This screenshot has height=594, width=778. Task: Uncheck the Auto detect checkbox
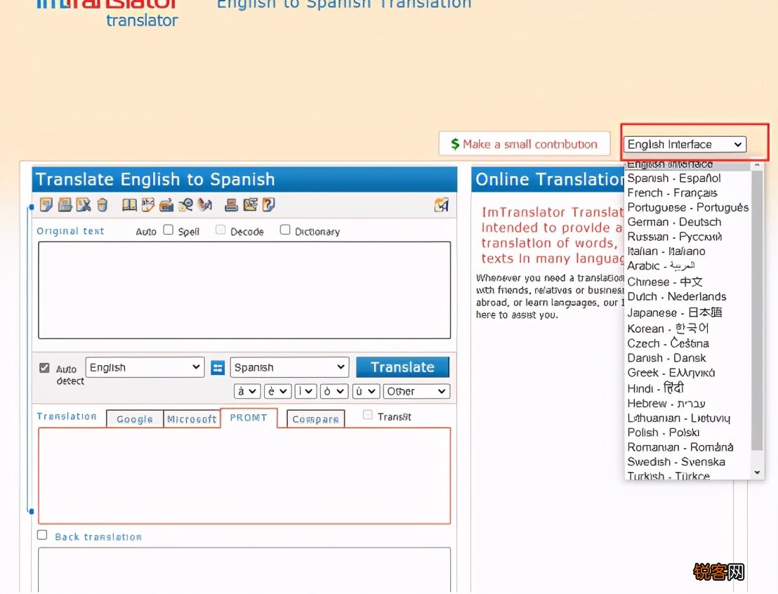tap(44, 368)
